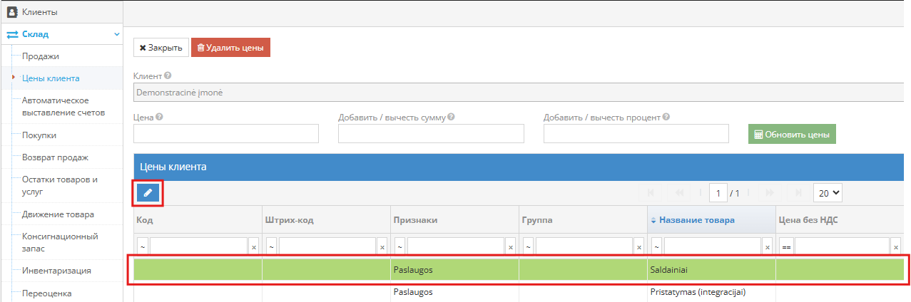Open Штрих-код filter operator selector
This screenshot has height=302, width=911.
tap(271, 246)
